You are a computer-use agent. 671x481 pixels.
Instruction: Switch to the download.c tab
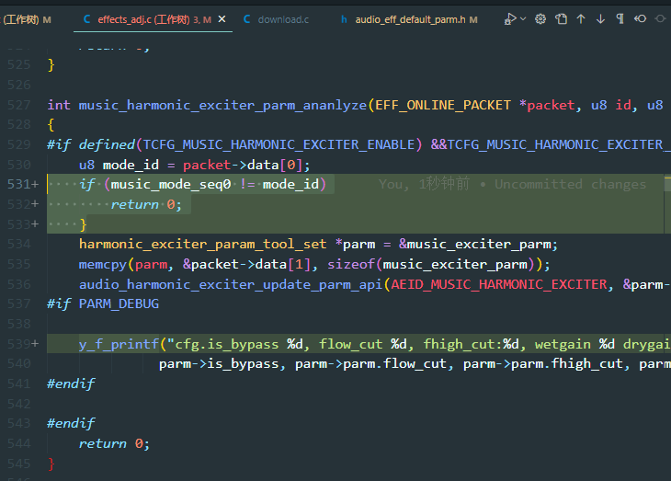276,19
